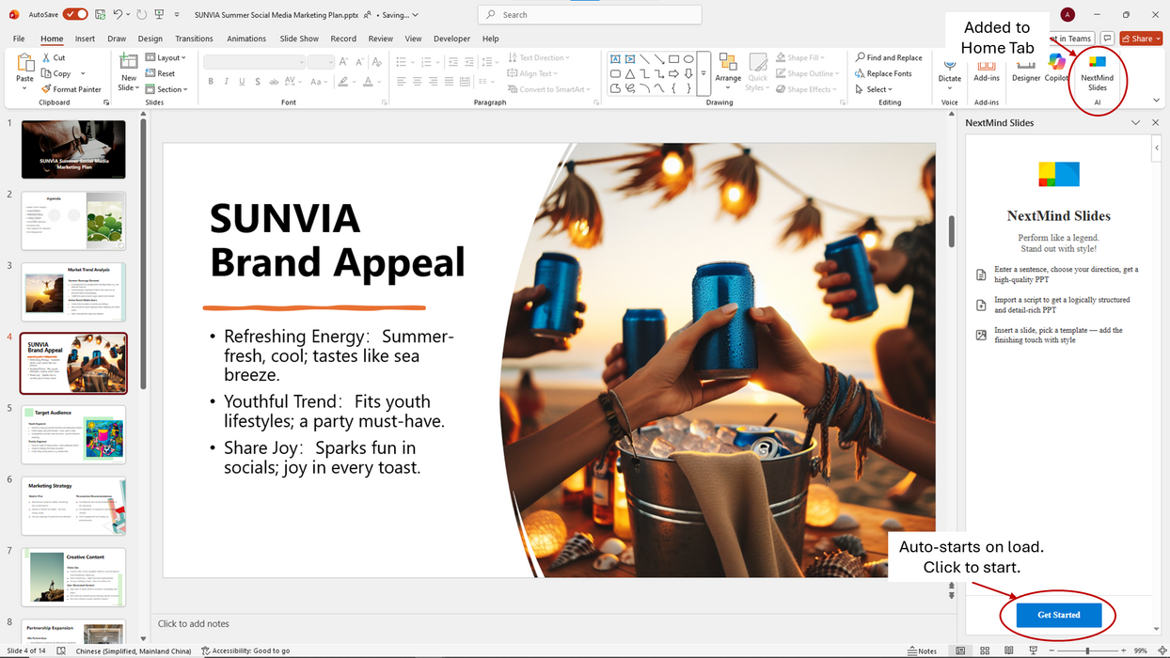This screenshot has width=1170, height=658.
Task: Switch to Slide Sorter view
Action: [984, 650]
